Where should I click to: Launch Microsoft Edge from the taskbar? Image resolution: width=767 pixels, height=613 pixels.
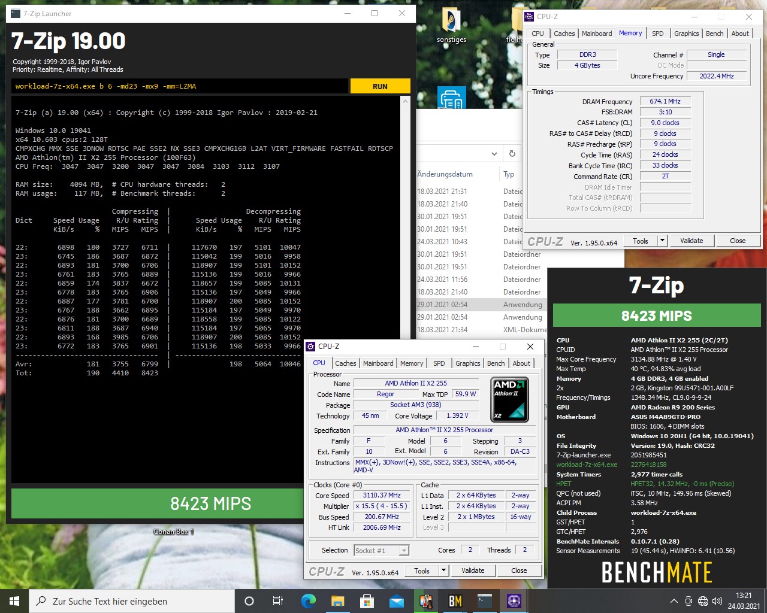tap(308, 601)
